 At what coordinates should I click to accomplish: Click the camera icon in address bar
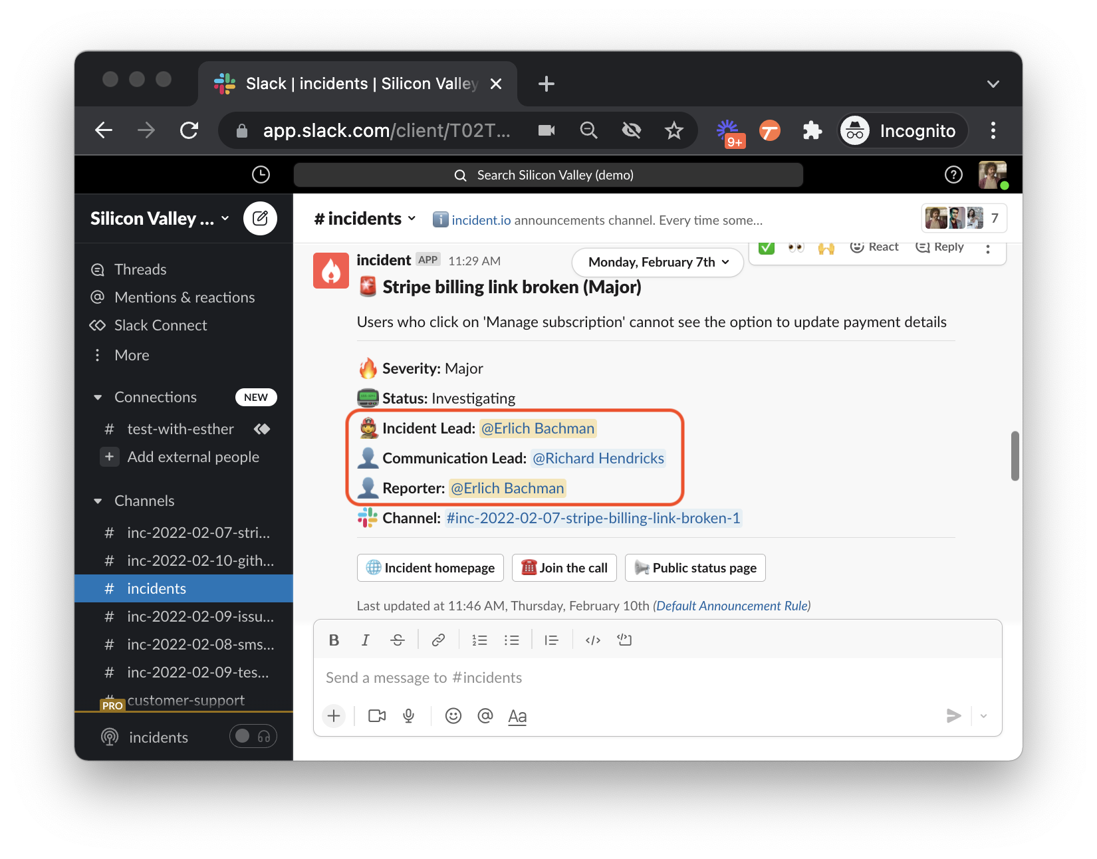(547, 130)
